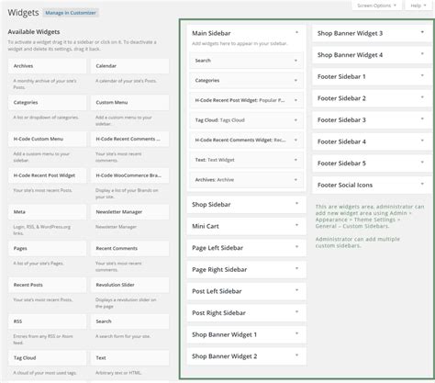
Task: Expand the Mini Cart panel
Action: click(246, 226)
